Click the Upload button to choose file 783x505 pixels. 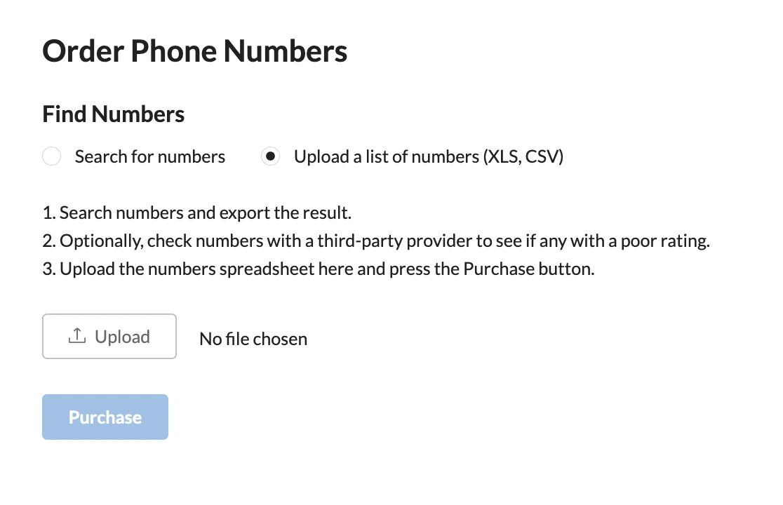(x=109, y=337)
